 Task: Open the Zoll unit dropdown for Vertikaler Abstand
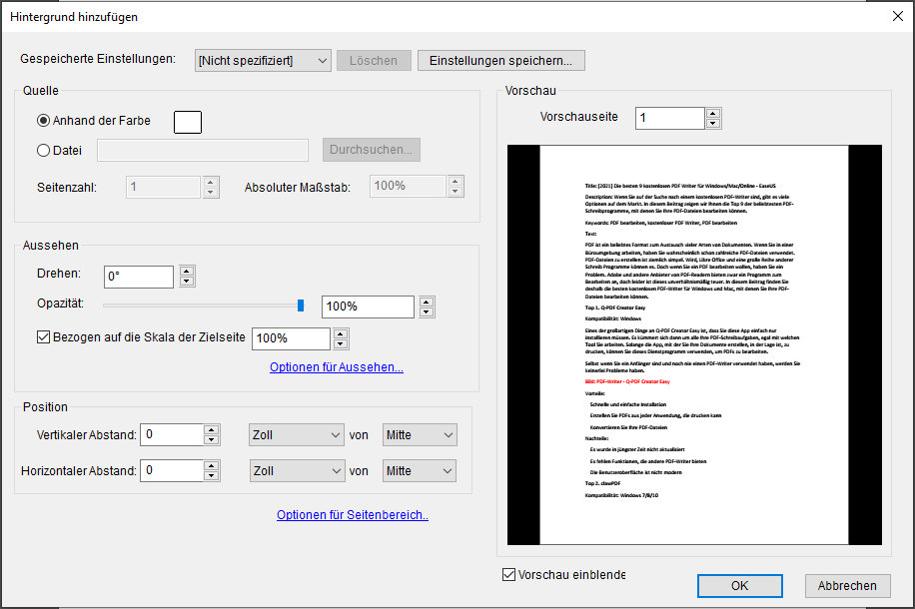pos(296,434)
